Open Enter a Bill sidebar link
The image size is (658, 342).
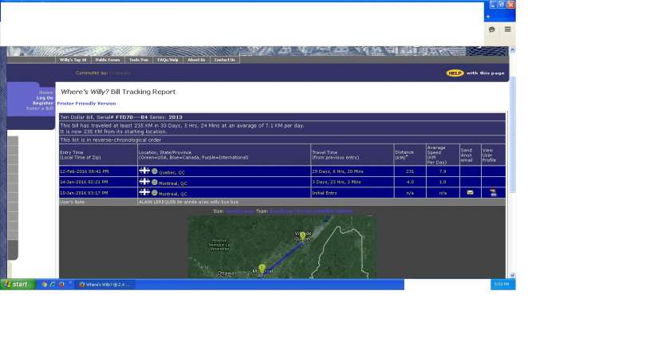click(40, 108)
